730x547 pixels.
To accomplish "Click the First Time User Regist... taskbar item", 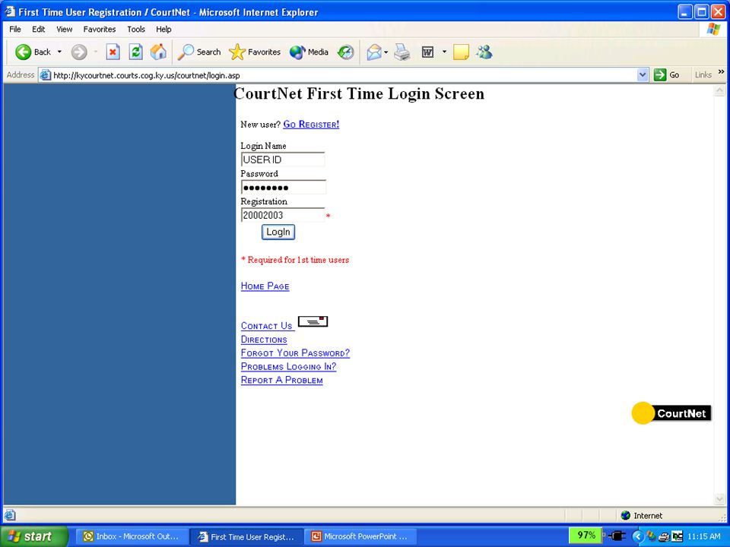I will pos(246,536).
